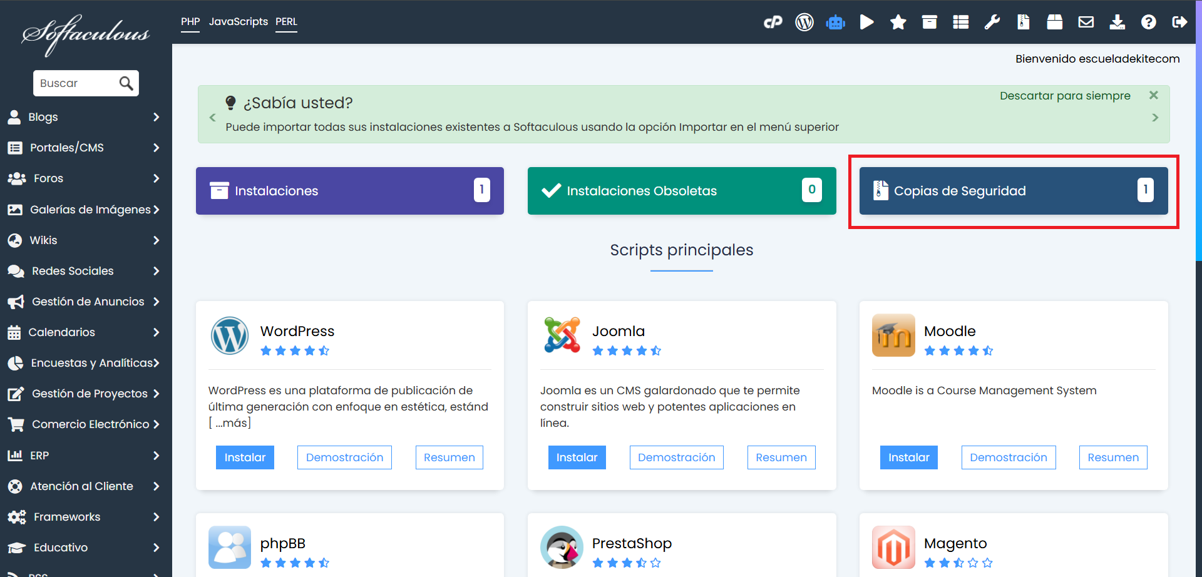Expand the Frameworks category
This screenshot has width=1202, height=577.
pos(86,517)
